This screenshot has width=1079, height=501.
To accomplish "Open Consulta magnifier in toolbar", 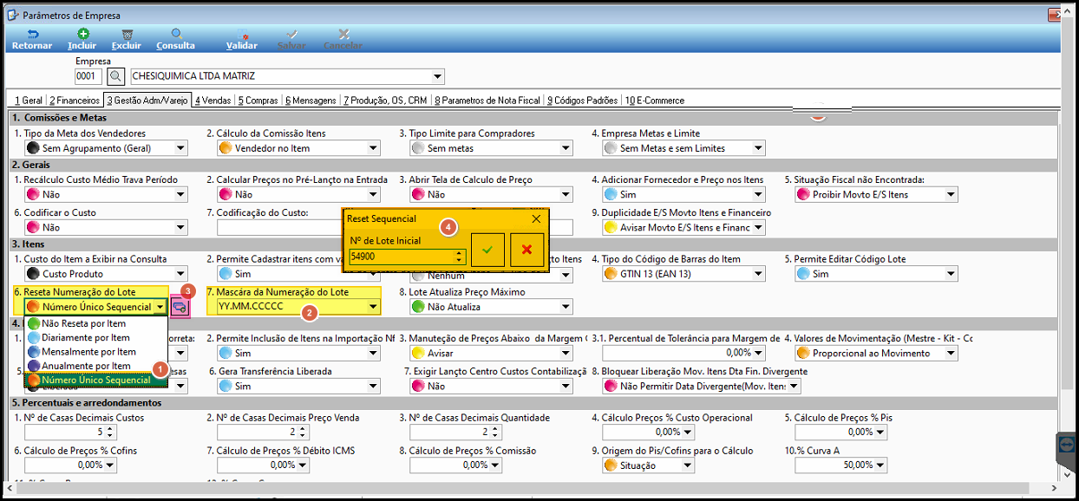I will pyautogui.click(x=176, y=34).
